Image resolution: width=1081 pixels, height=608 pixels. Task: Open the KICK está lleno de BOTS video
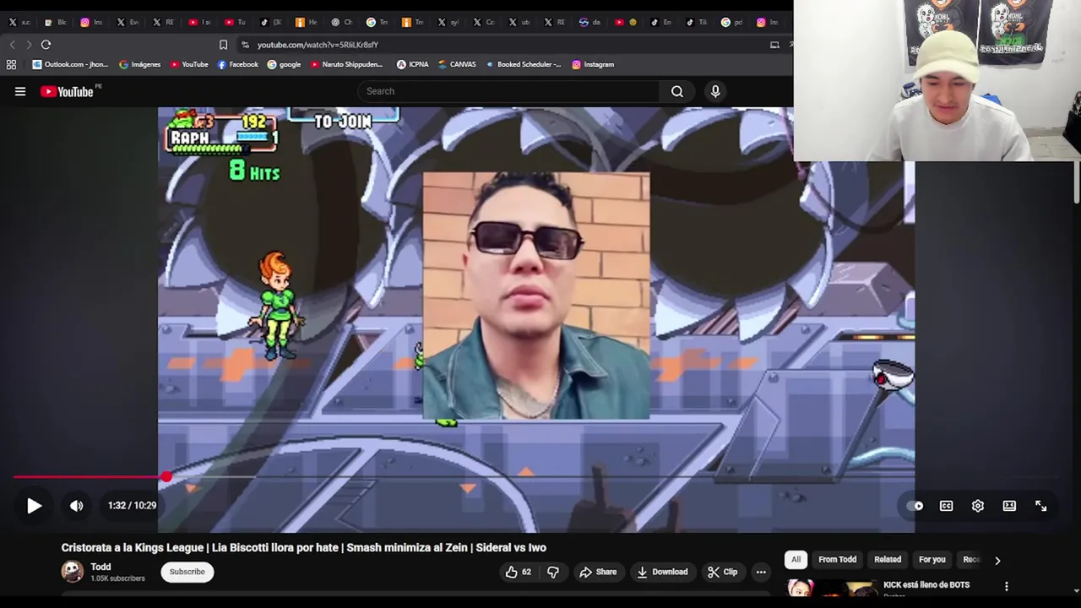point(926,584)
